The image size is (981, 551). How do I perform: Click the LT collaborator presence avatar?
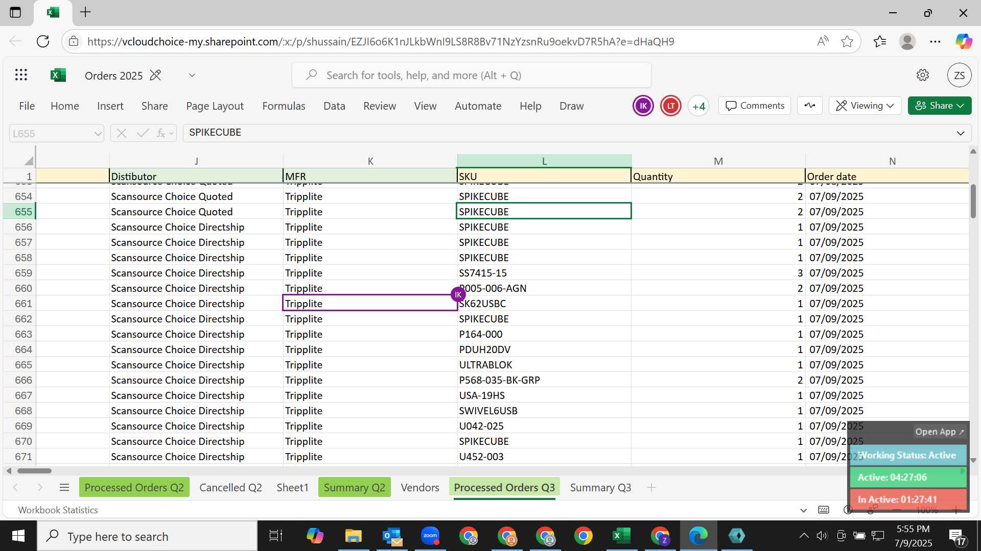pos(670,106)
